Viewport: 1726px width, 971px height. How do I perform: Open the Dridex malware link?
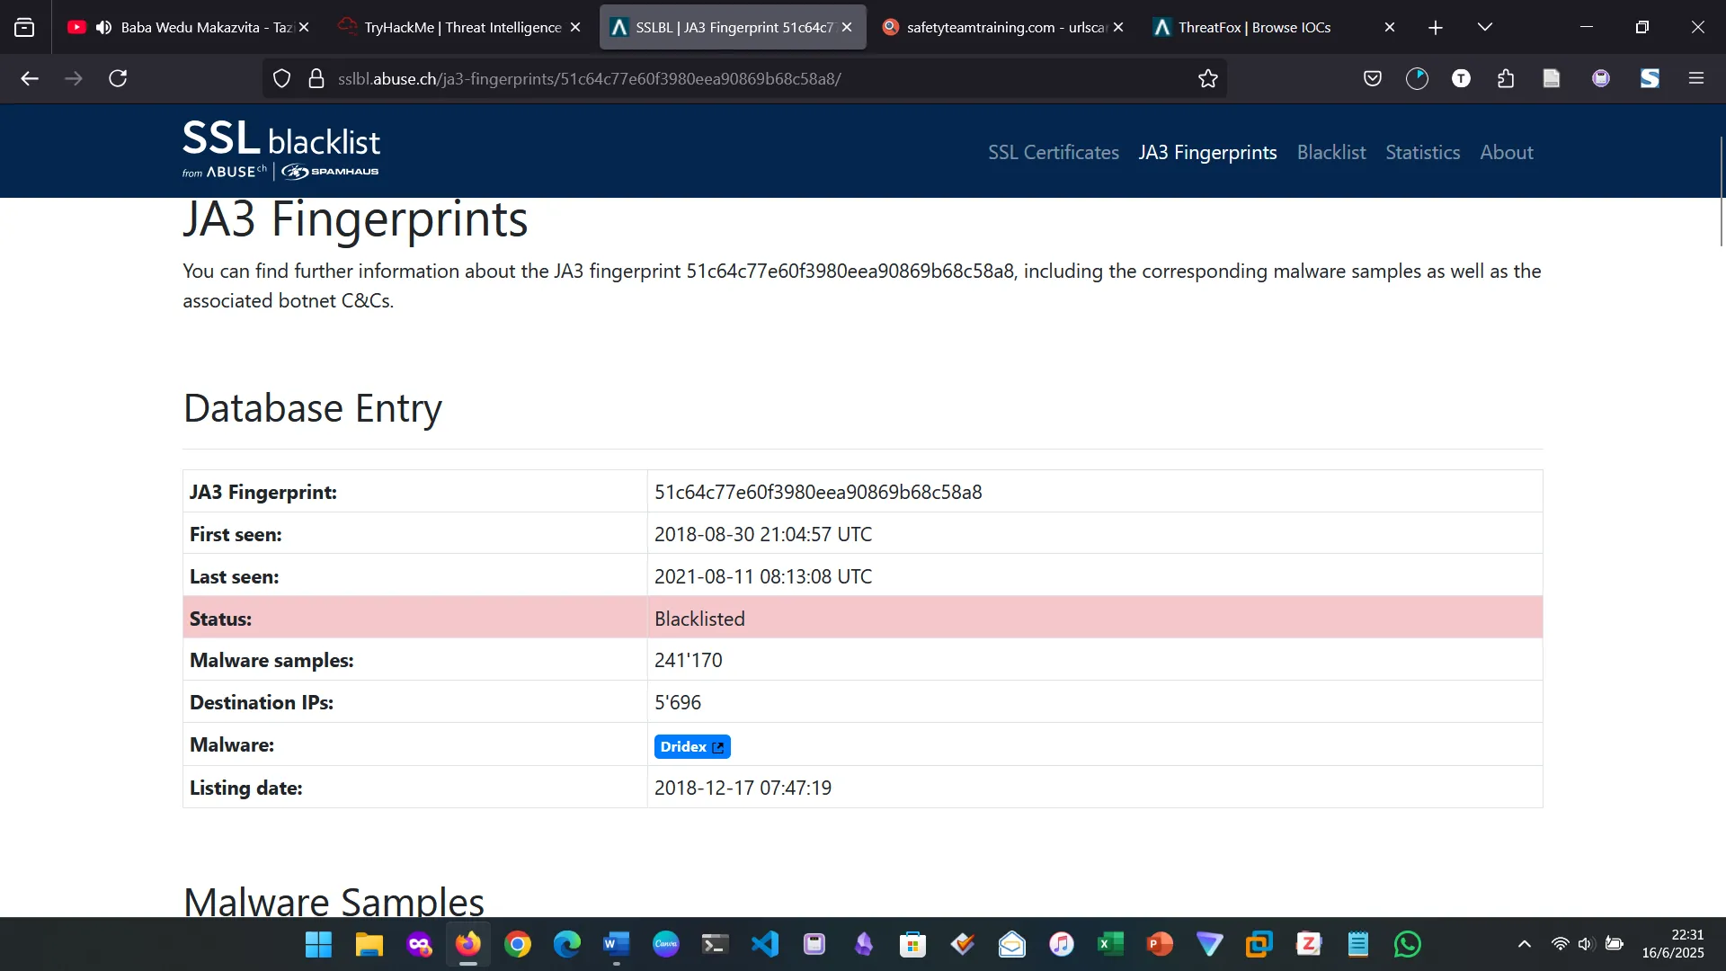[691, 747]
